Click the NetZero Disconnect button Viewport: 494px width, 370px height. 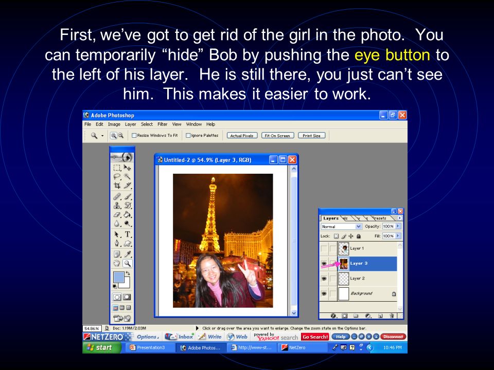(393, 337)
